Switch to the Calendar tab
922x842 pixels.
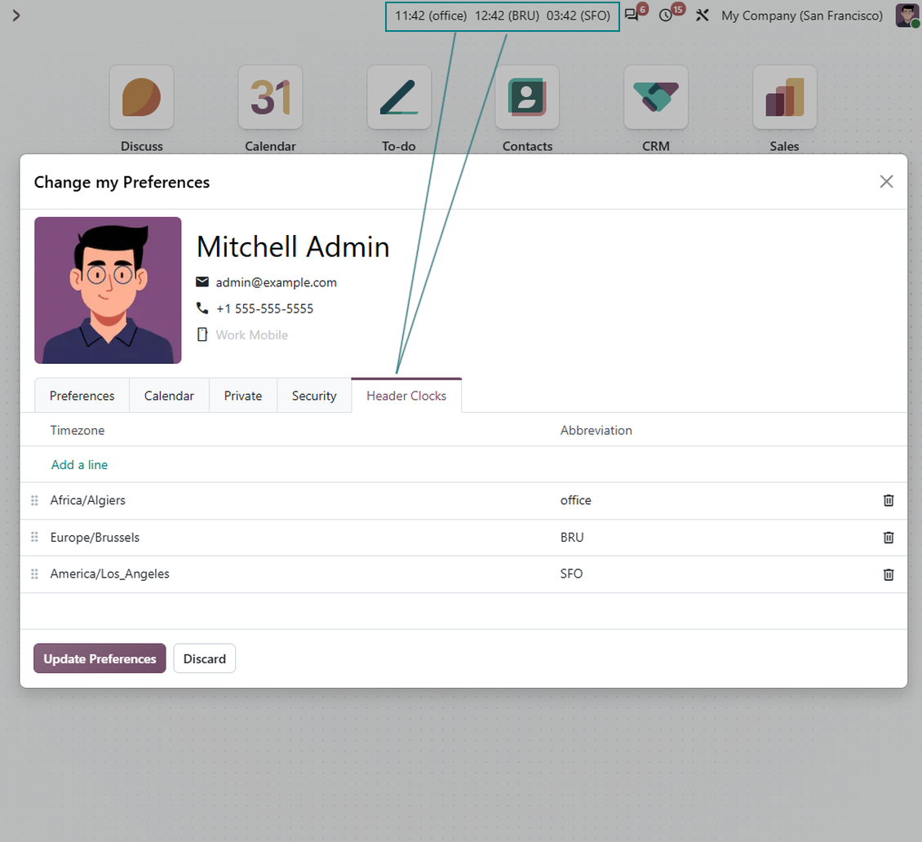click(x=169, y=396)
